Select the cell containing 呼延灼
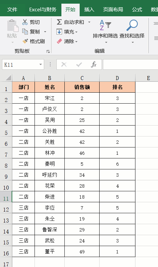 pyautogui.click(x=49, y=175)
